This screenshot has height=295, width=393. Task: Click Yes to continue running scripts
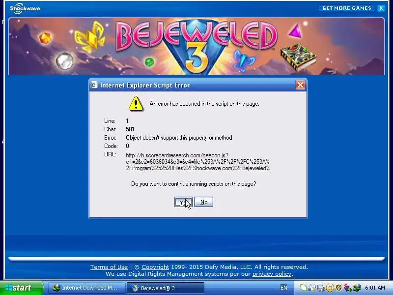[x=183, y=202]
